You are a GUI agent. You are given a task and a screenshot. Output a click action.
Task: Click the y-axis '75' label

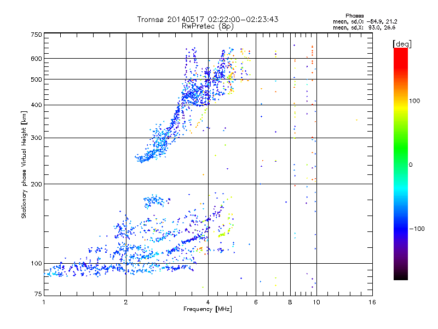point(38,294)
